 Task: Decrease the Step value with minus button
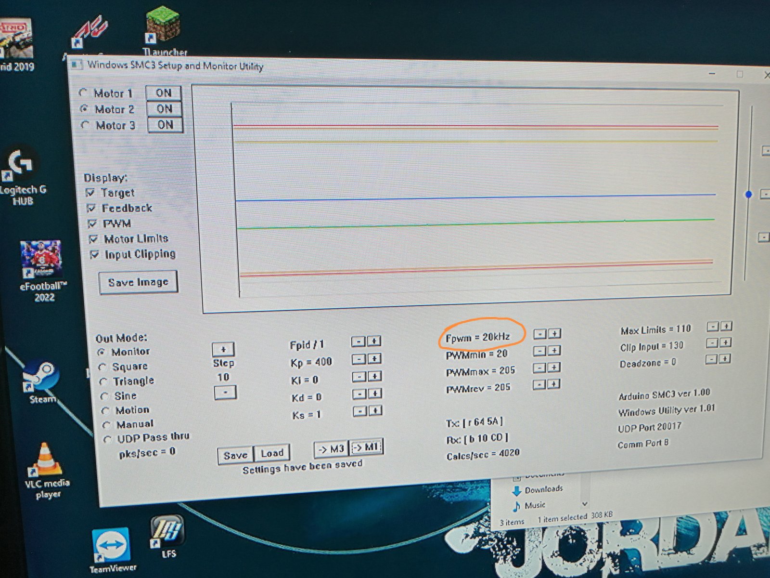click(225, 393)
